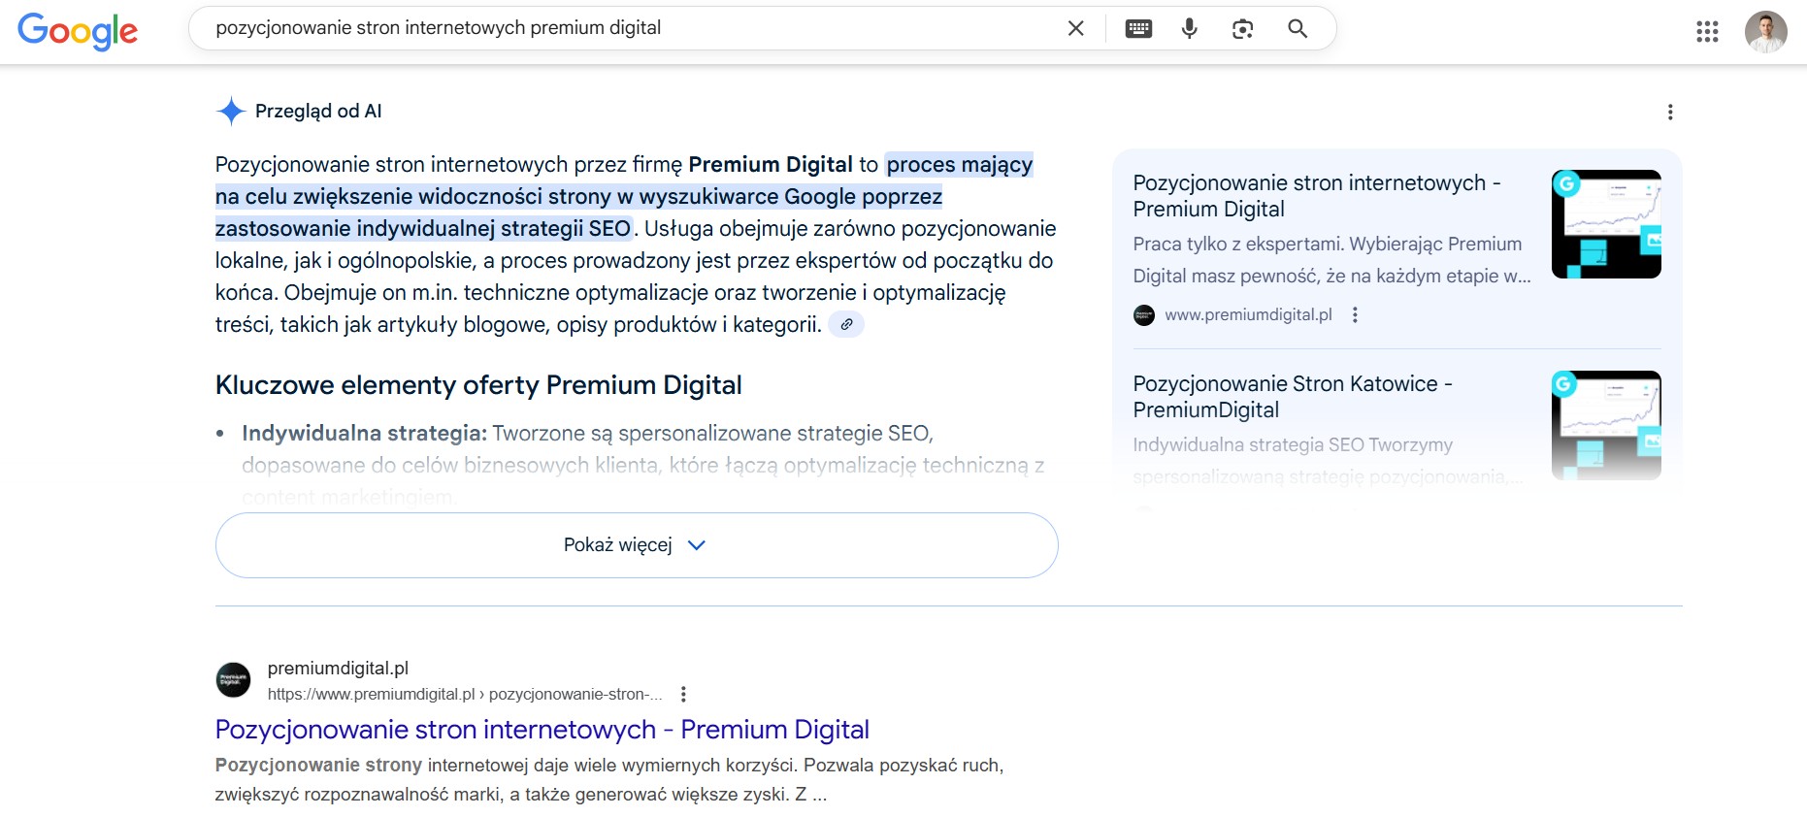
Task: Clear the search query text
Action: pos(1075,28)
